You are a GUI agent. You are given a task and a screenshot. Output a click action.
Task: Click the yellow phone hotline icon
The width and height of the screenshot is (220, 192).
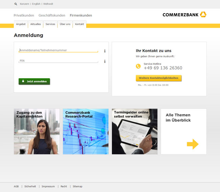point(138,66)
